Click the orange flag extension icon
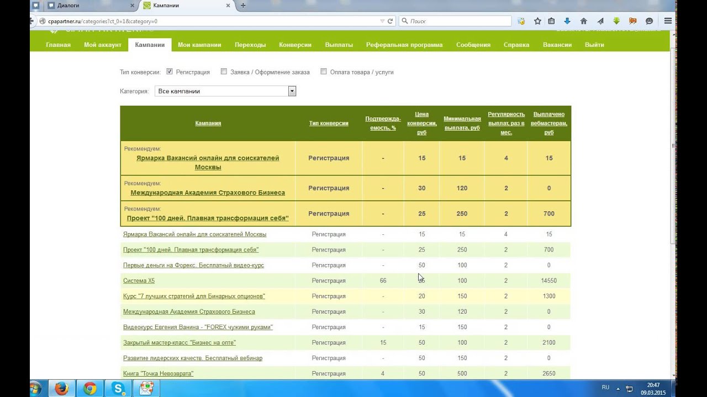Image resolution: width=707 pixels, height=397 pixels. click(x=633, y=21)
